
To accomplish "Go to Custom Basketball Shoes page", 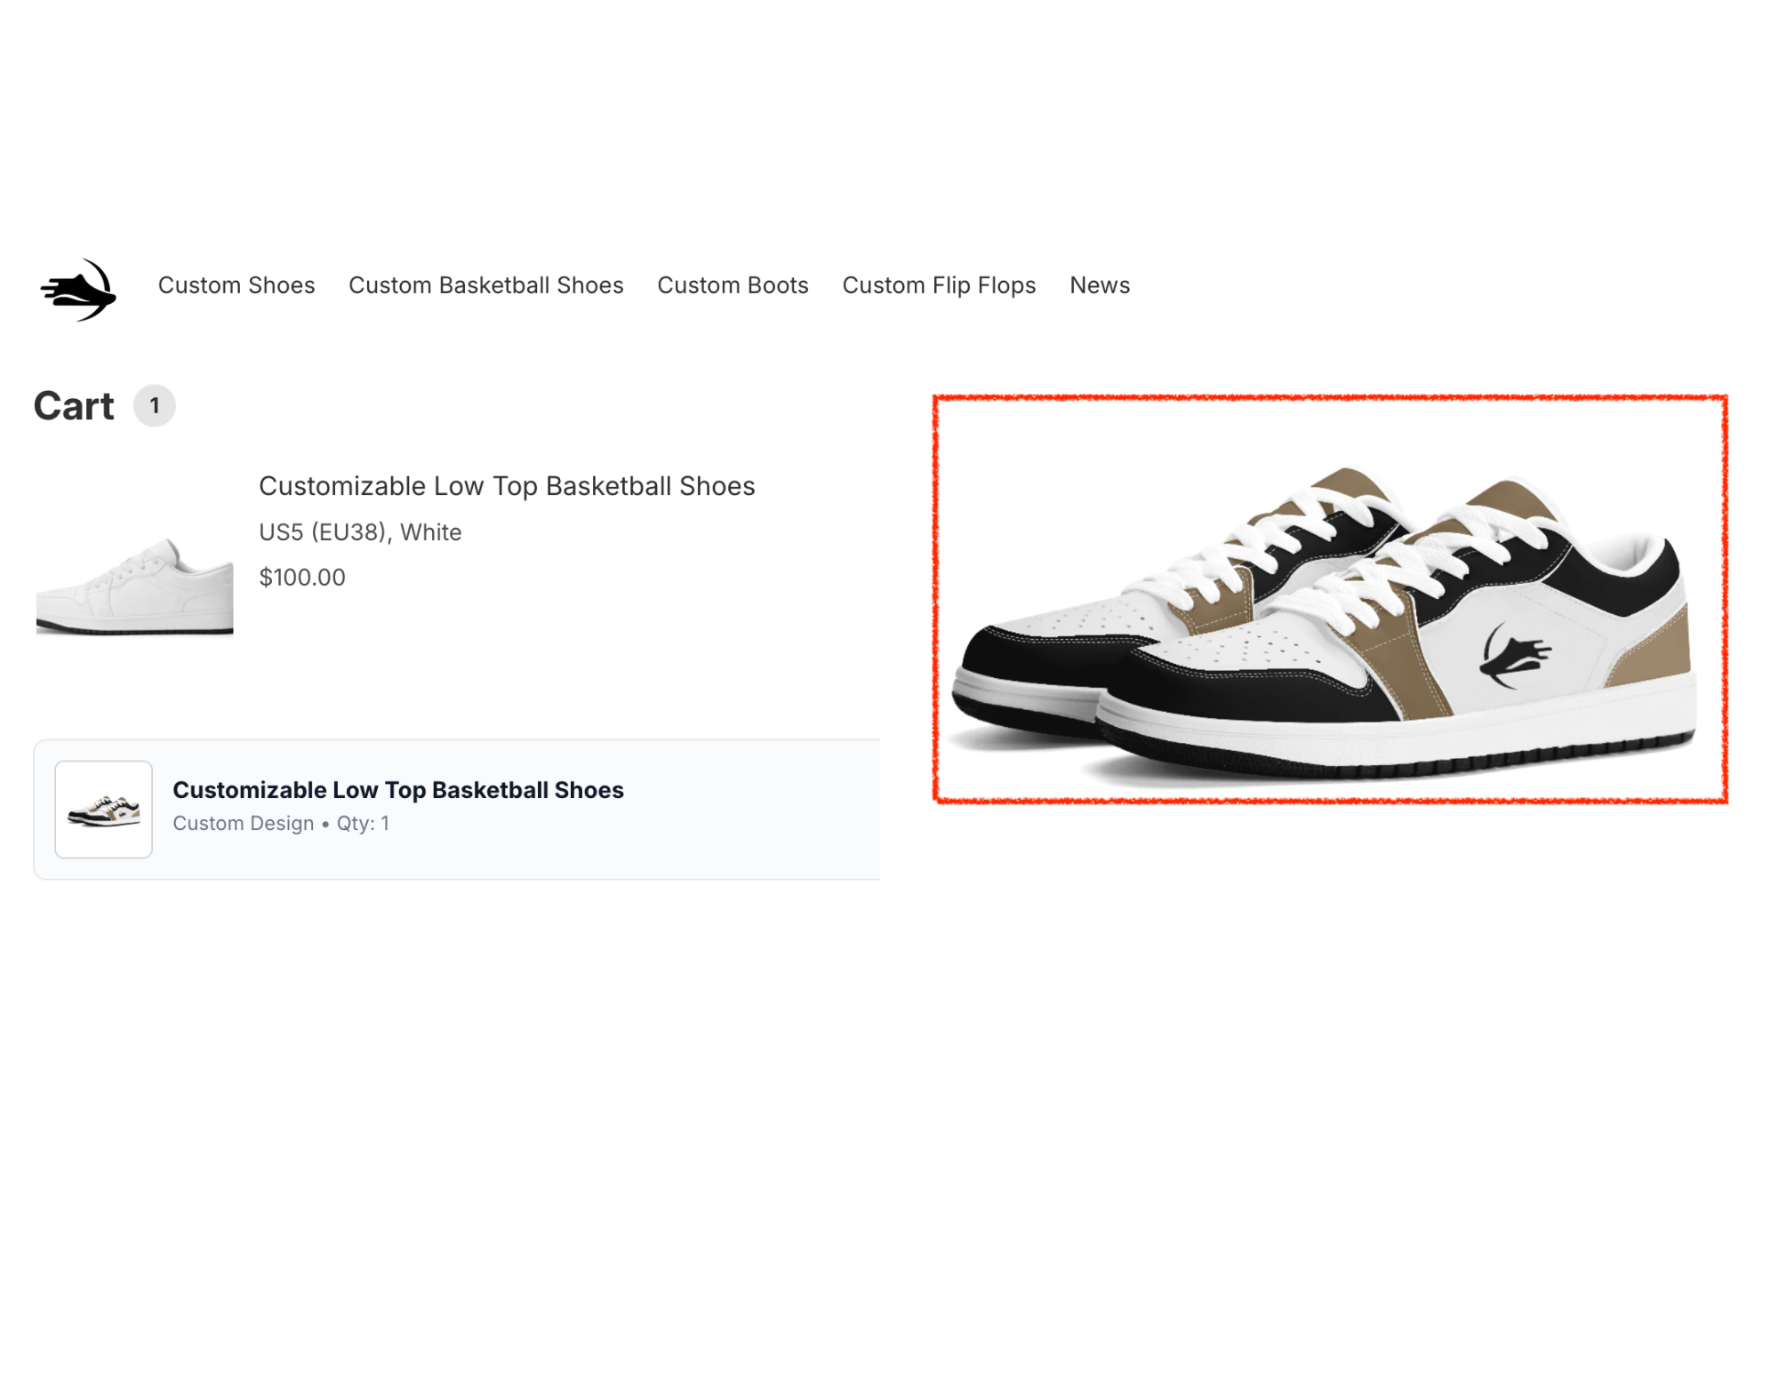I will (x=486, y=285).
